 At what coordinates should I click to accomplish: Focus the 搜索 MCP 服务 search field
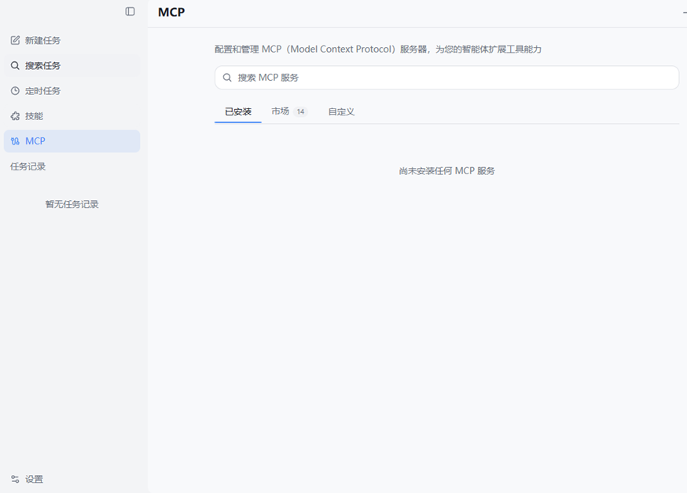[447, 78]
